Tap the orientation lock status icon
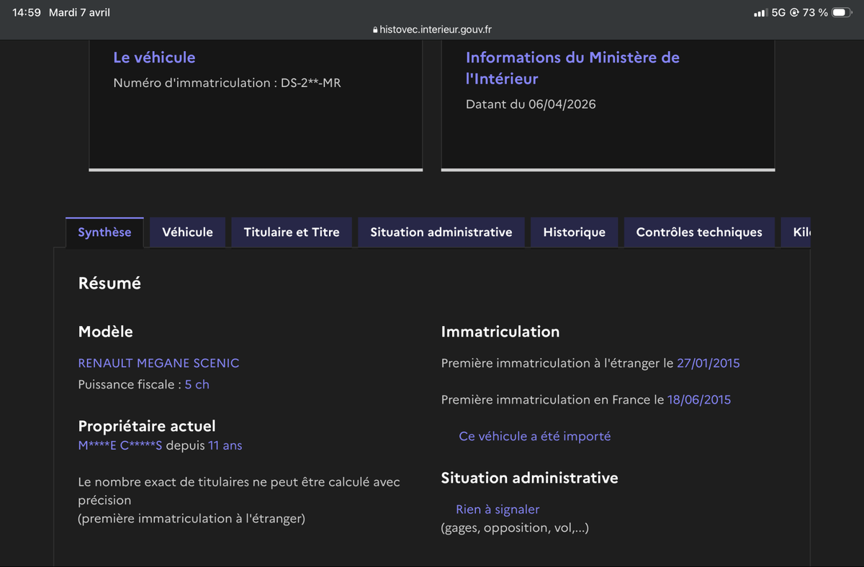The image size is (864, 567). (794, 13)
